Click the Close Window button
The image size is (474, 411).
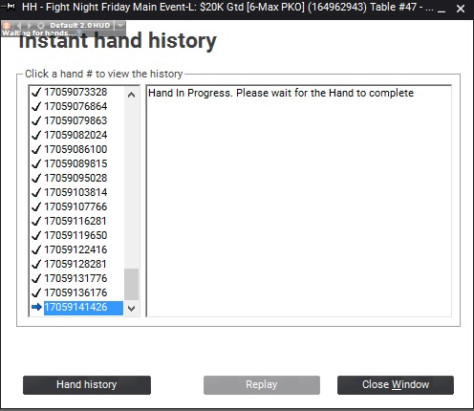point(396,385)
